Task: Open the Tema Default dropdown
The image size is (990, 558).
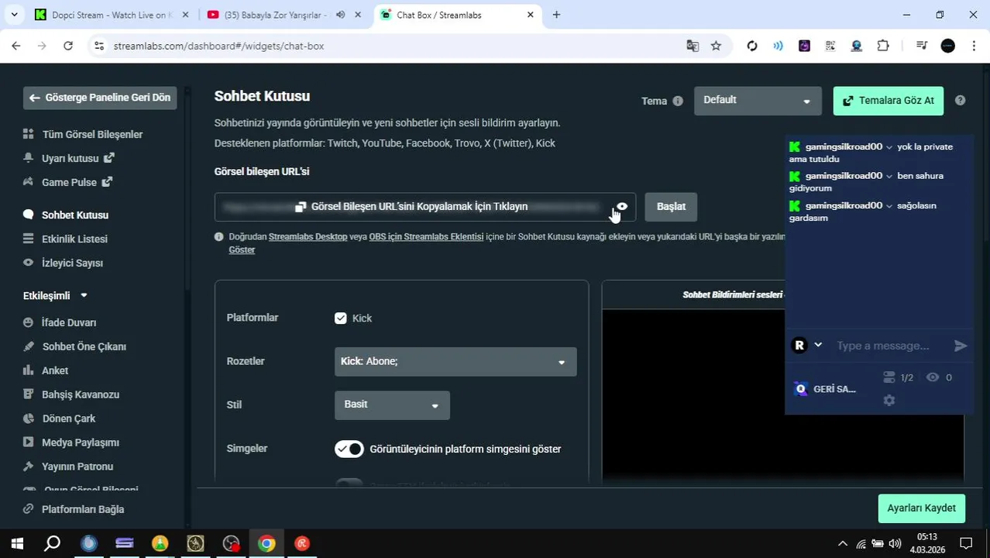Action: point(758,101)
